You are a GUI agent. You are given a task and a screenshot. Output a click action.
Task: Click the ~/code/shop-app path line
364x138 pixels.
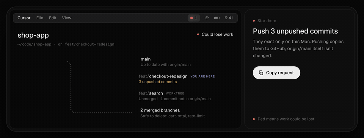coord(66,44)
